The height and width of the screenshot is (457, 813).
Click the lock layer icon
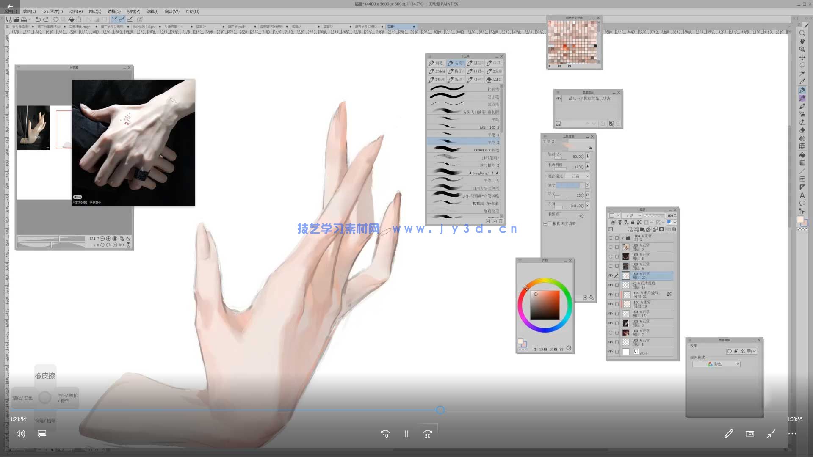(x=633, y=222)
